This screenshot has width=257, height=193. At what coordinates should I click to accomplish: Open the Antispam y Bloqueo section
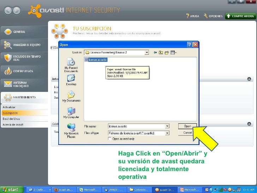pyautogui.click(x=24, y=84)
